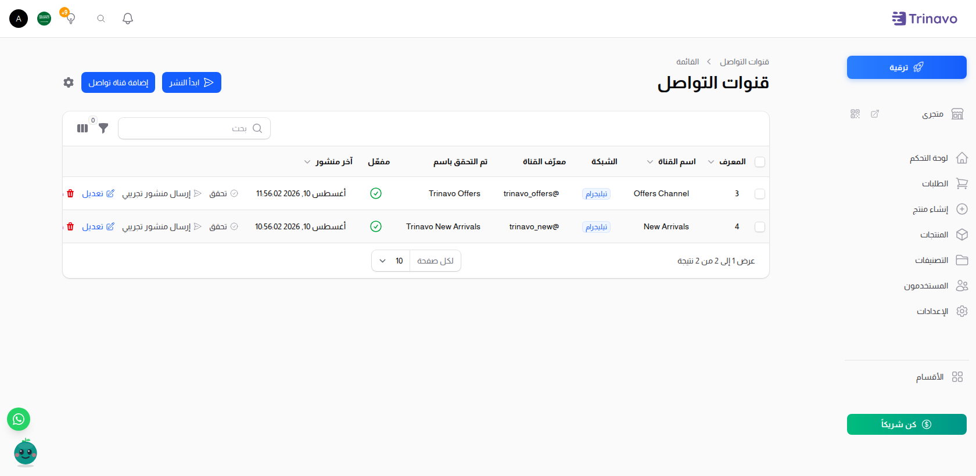
Task: Open the table filter funnel
Action: (x=103, y=128)
